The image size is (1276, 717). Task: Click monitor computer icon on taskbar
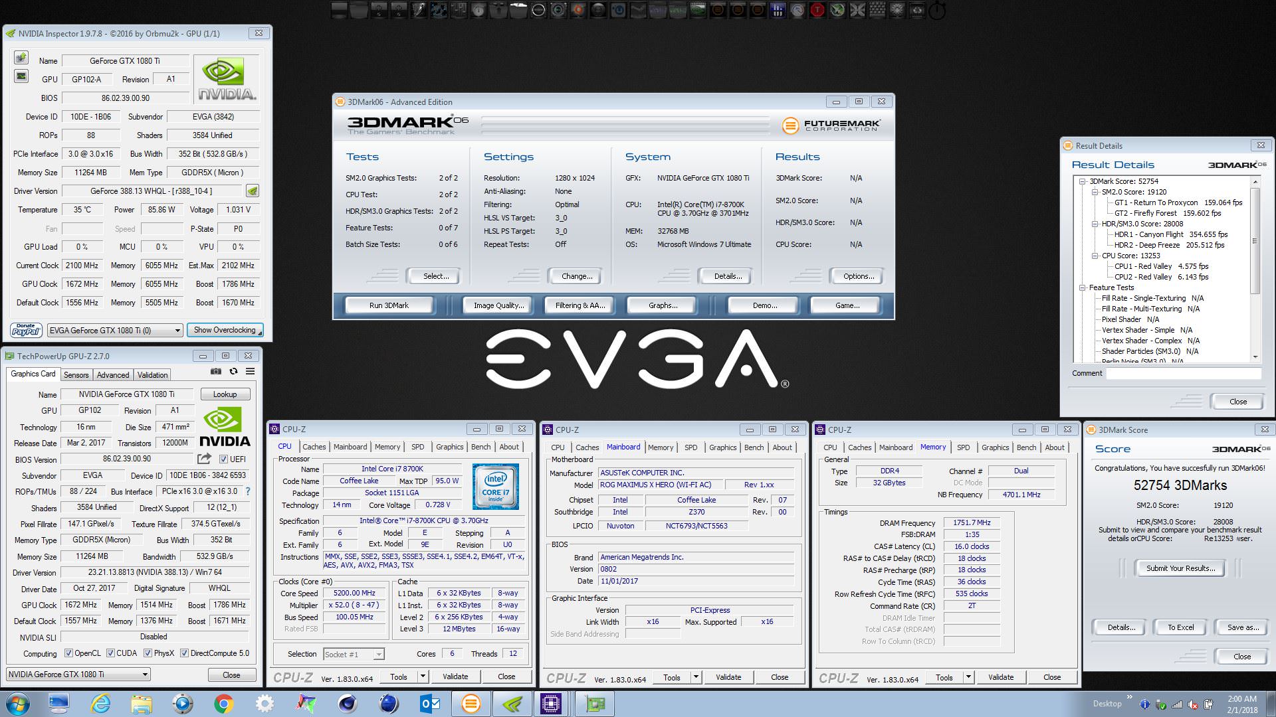[59, 704]
